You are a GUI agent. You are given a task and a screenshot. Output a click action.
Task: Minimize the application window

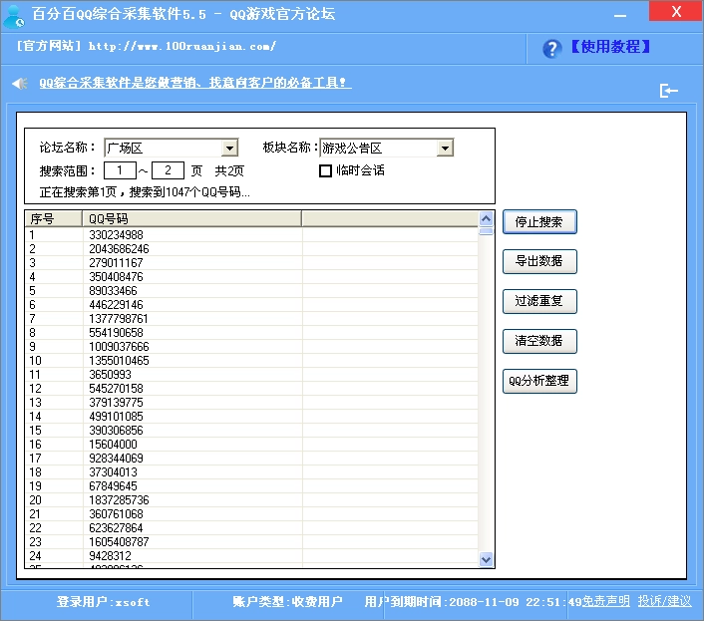tap(620, 15)
